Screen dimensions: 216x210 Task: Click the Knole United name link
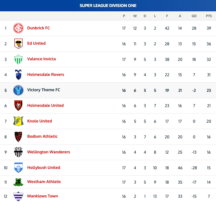39,121
